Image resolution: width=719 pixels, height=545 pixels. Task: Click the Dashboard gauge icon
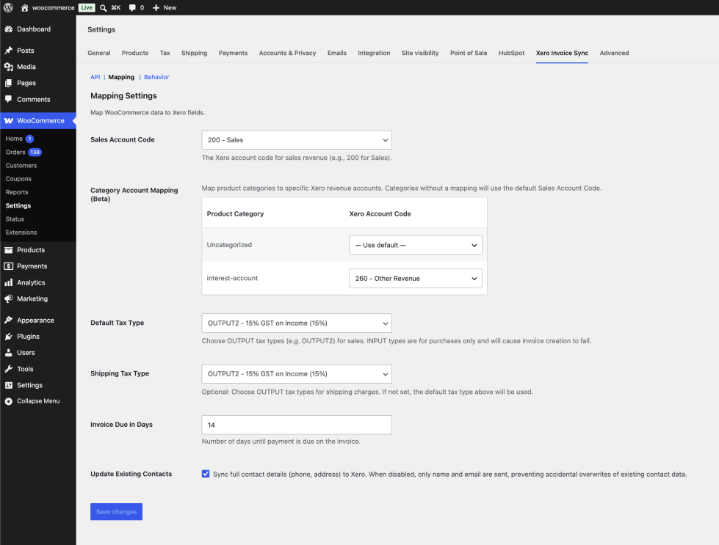(9, 29)
